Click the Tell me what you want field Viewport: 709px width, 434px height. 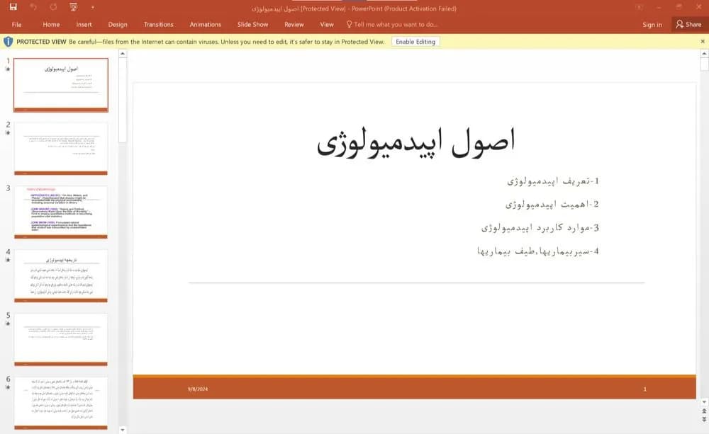pyautogui.click(x=396, y=24)
